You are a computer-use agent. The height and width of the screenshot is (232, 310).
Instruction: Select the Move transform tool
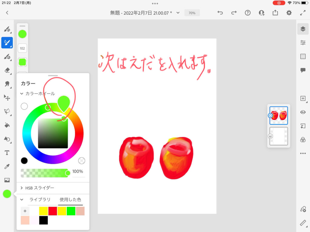click(7, 97)
